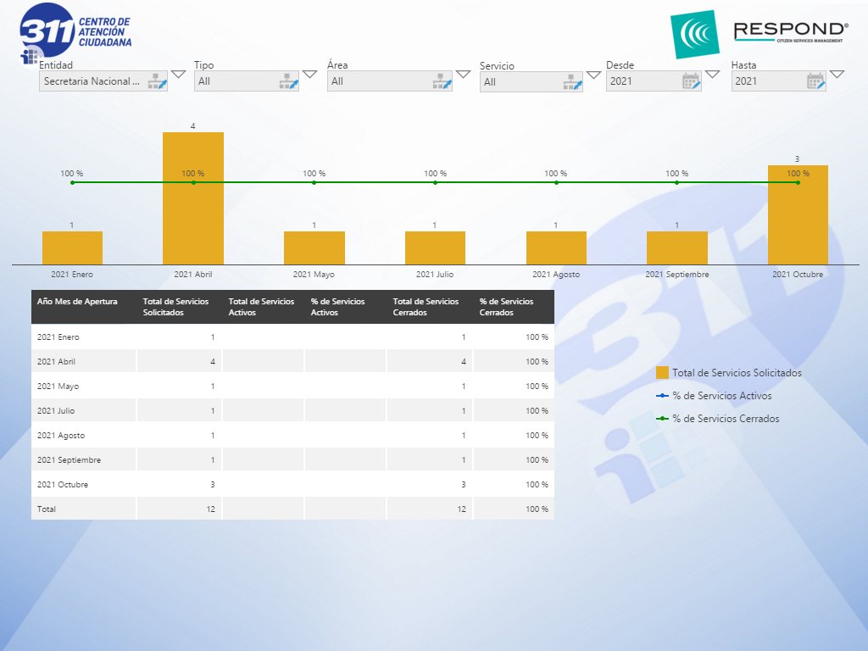868x651 pixels.
Task: Select the 2021 Abril table row label
Action: [x=56, y=361]
